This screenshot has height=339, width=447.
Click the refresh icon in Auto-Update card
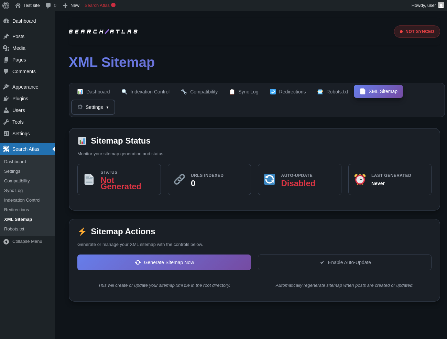click(270, 179)
